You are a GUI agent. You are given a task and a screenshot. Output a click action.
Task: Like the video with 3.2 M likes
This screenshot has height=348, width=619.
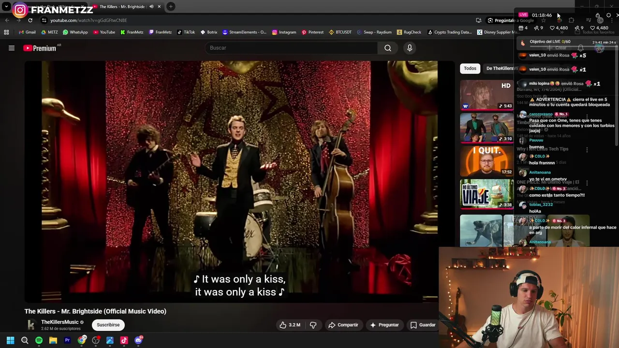[x=290, y=325]
